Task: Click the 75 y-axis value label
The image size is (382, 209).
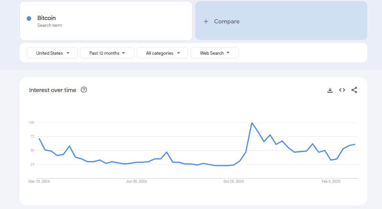Action: click(x=31, y=137)
